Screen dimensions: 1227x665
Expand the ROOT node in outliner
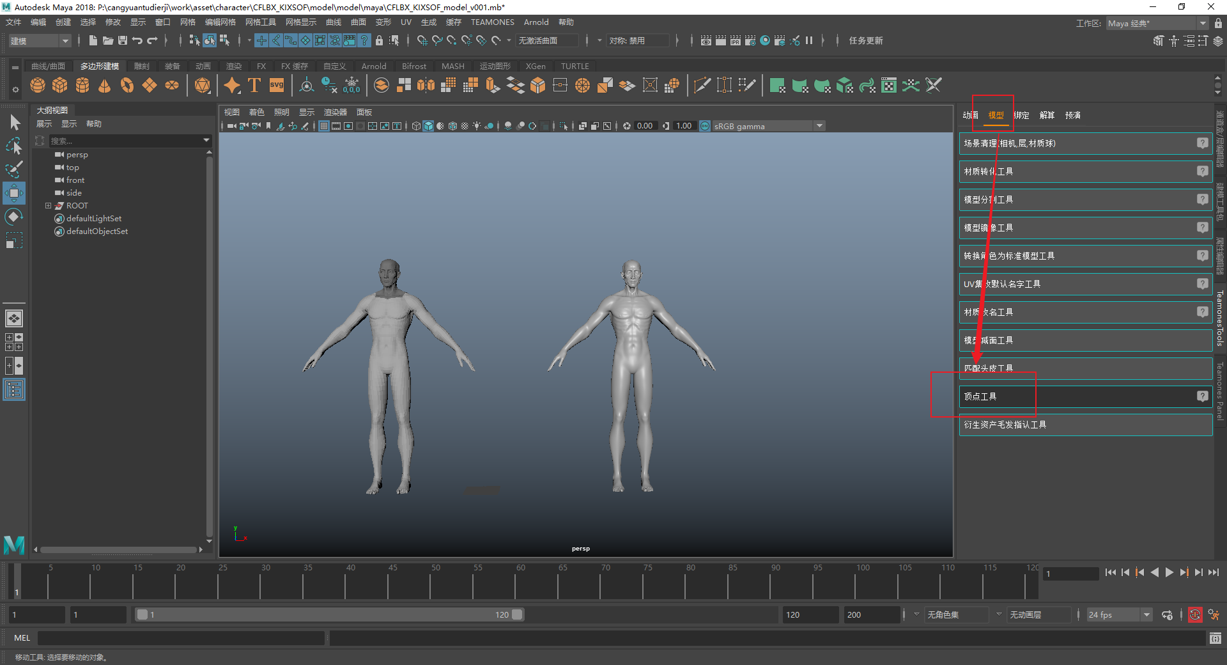[x=48, y=206]
